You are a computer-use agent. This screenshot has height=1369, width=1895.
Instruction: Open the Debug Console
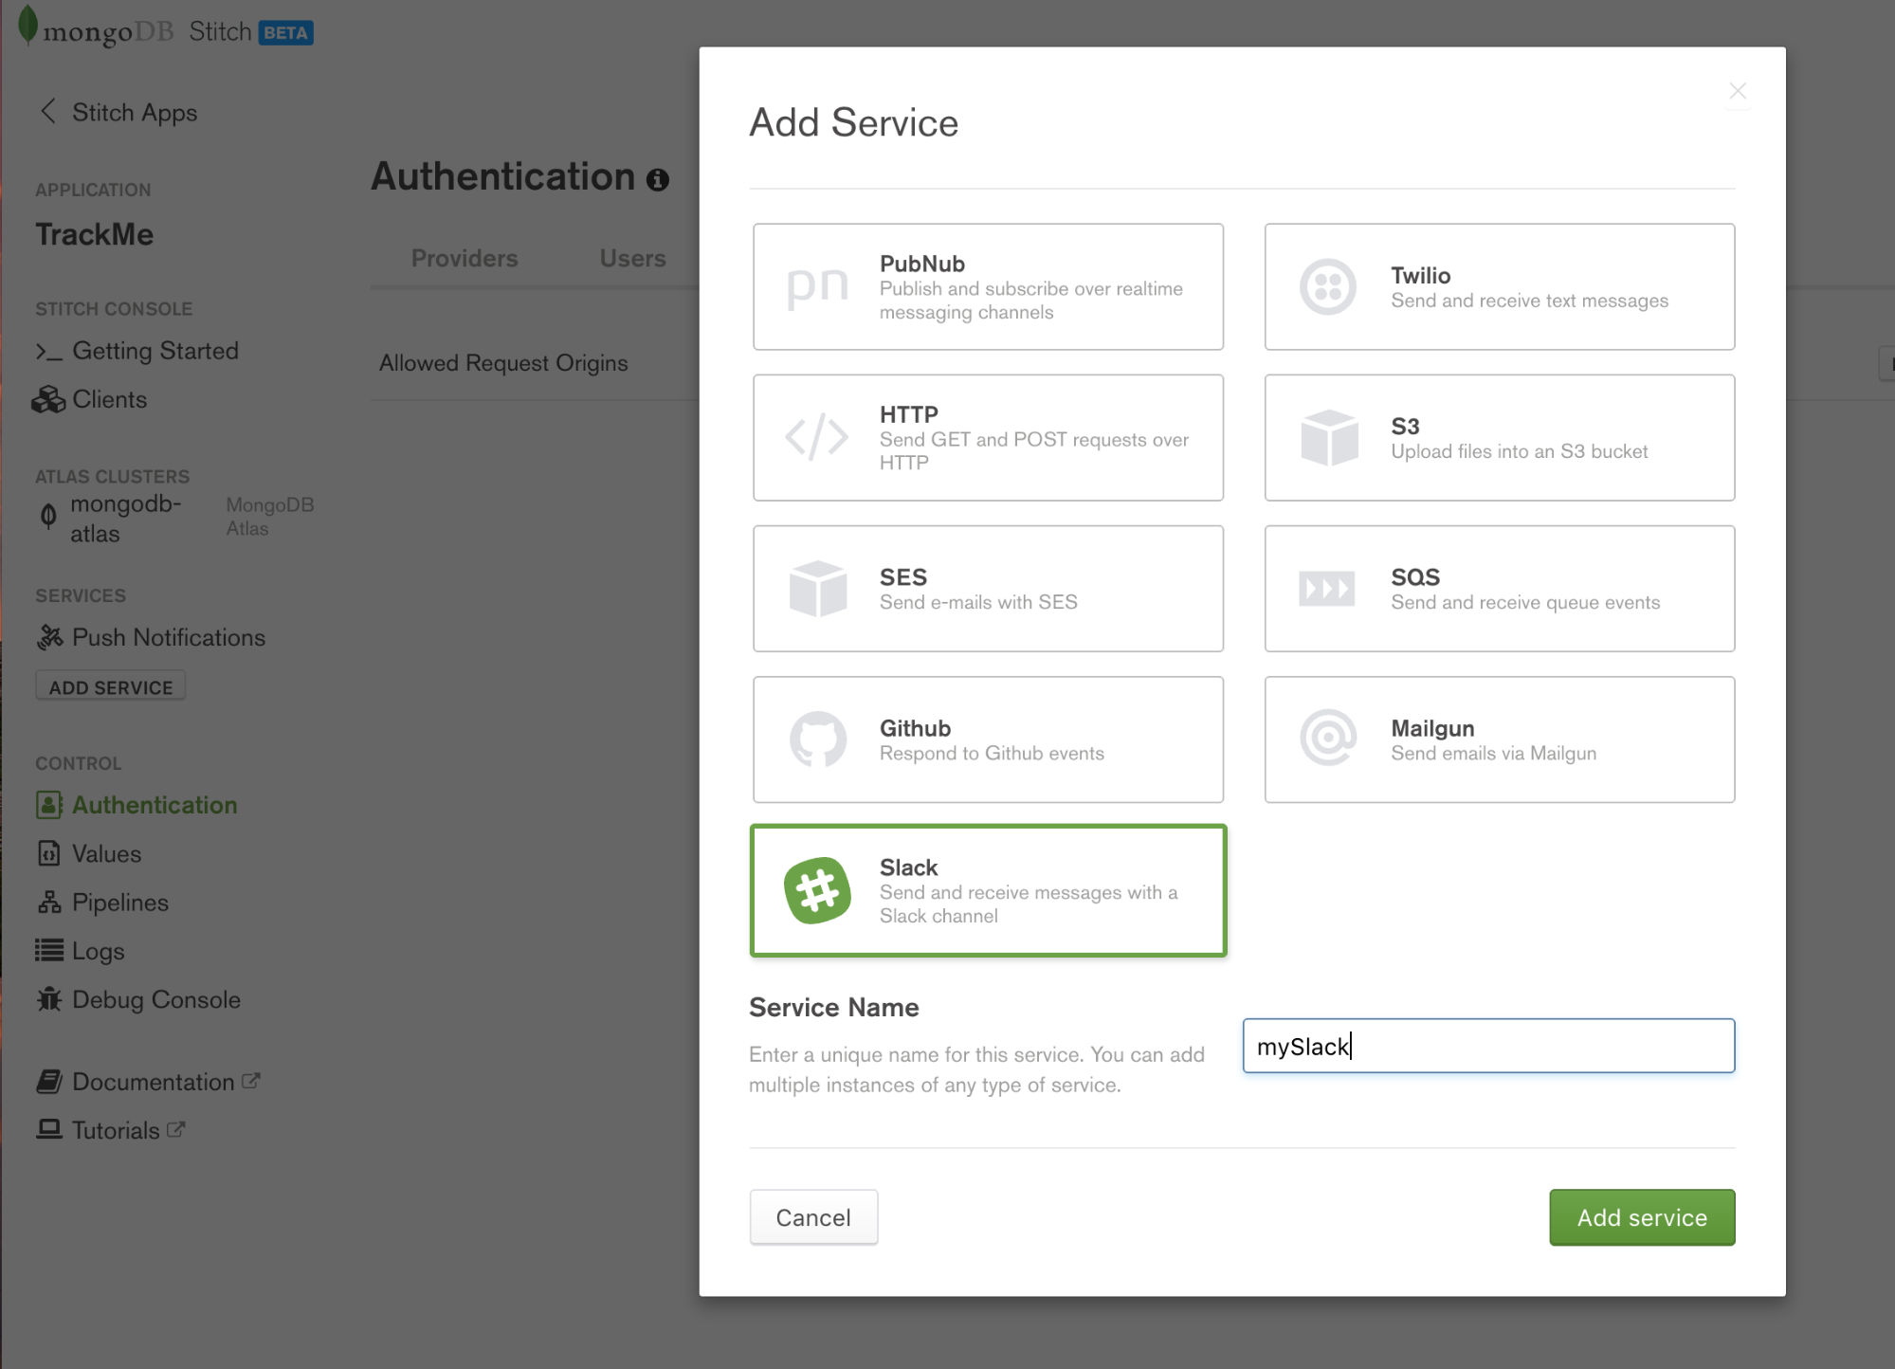[x=156, y=999]
